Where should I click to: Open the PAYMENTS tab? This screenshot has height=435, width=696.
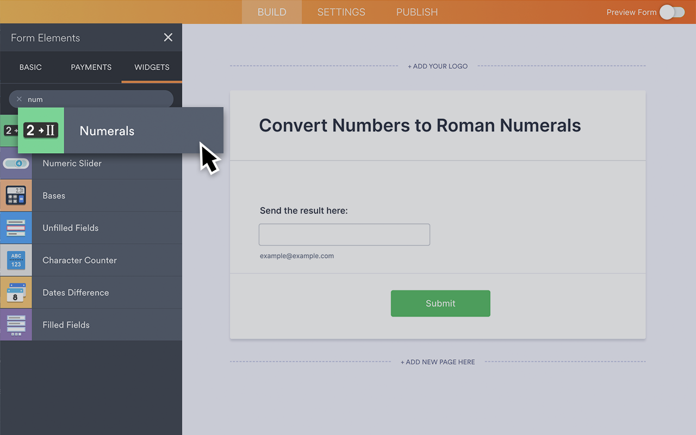point(91,67)
